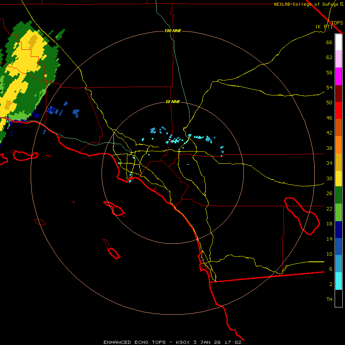Viewport: 345px width, 345px height.
Task: Click the orange 42 legend swatch
Action: point(338,145)
